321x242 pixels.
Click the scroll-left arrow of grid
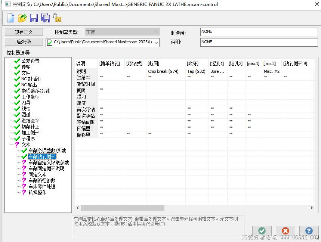click(78, 208)
